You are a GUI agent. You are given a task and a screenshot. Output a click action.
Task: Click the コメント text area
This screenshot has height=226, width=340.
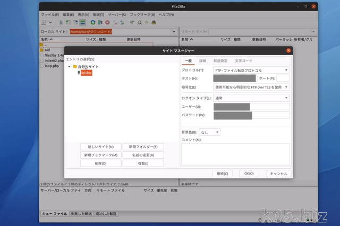coord(235,154)
